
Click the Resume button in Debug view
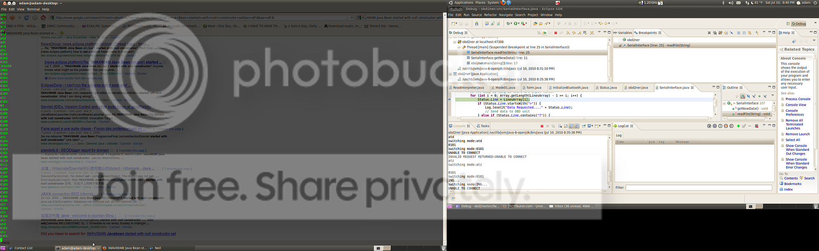(544, 33)
